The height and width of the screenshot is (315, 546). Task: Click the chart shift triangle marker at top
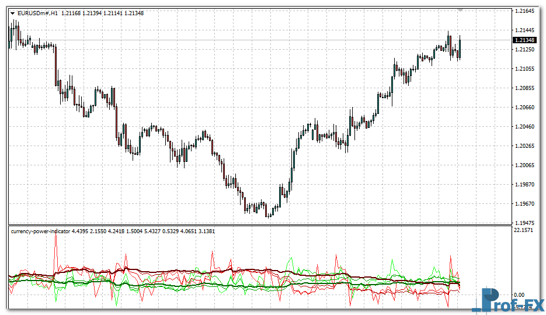click(x=460, y=9)
